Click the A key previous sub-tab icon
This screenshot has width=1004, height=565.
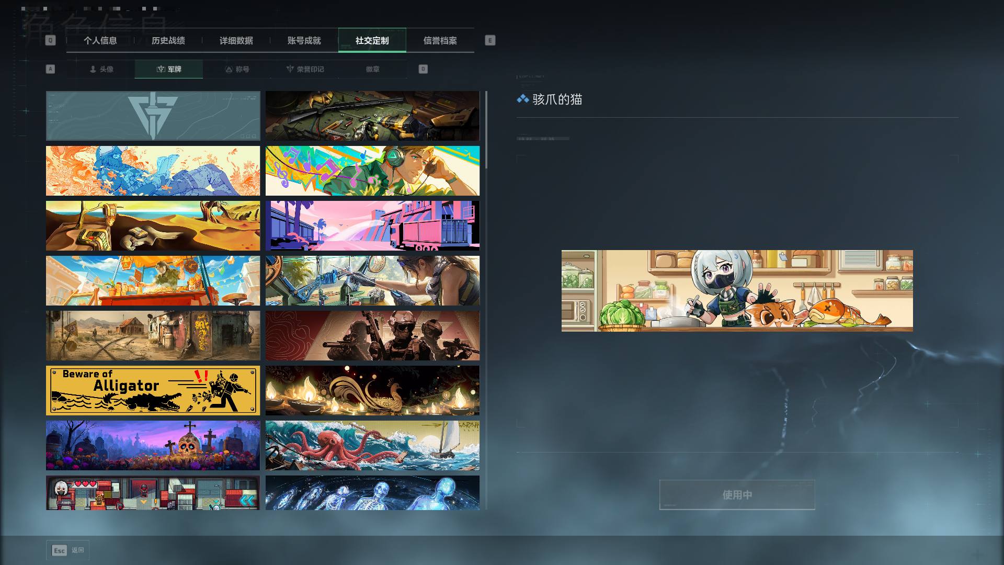pyautogui.click(x=50, y=69)
